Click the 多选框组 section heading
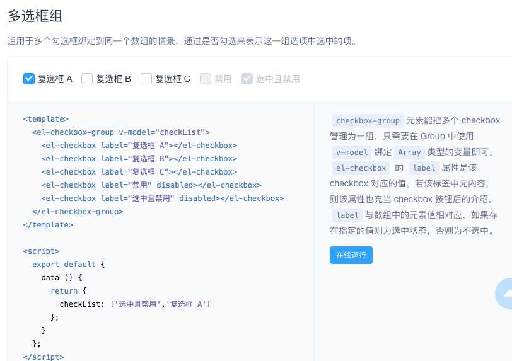This screenshot has height=361, width=512. [35, 16]
